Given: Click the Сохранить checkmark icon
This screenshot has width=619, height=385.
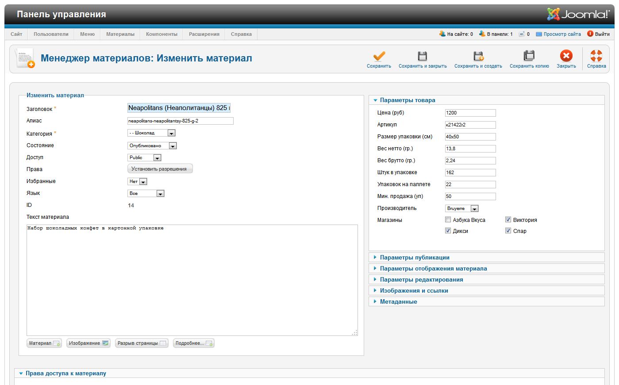Looking at the screenshot, I should [379, 56].
